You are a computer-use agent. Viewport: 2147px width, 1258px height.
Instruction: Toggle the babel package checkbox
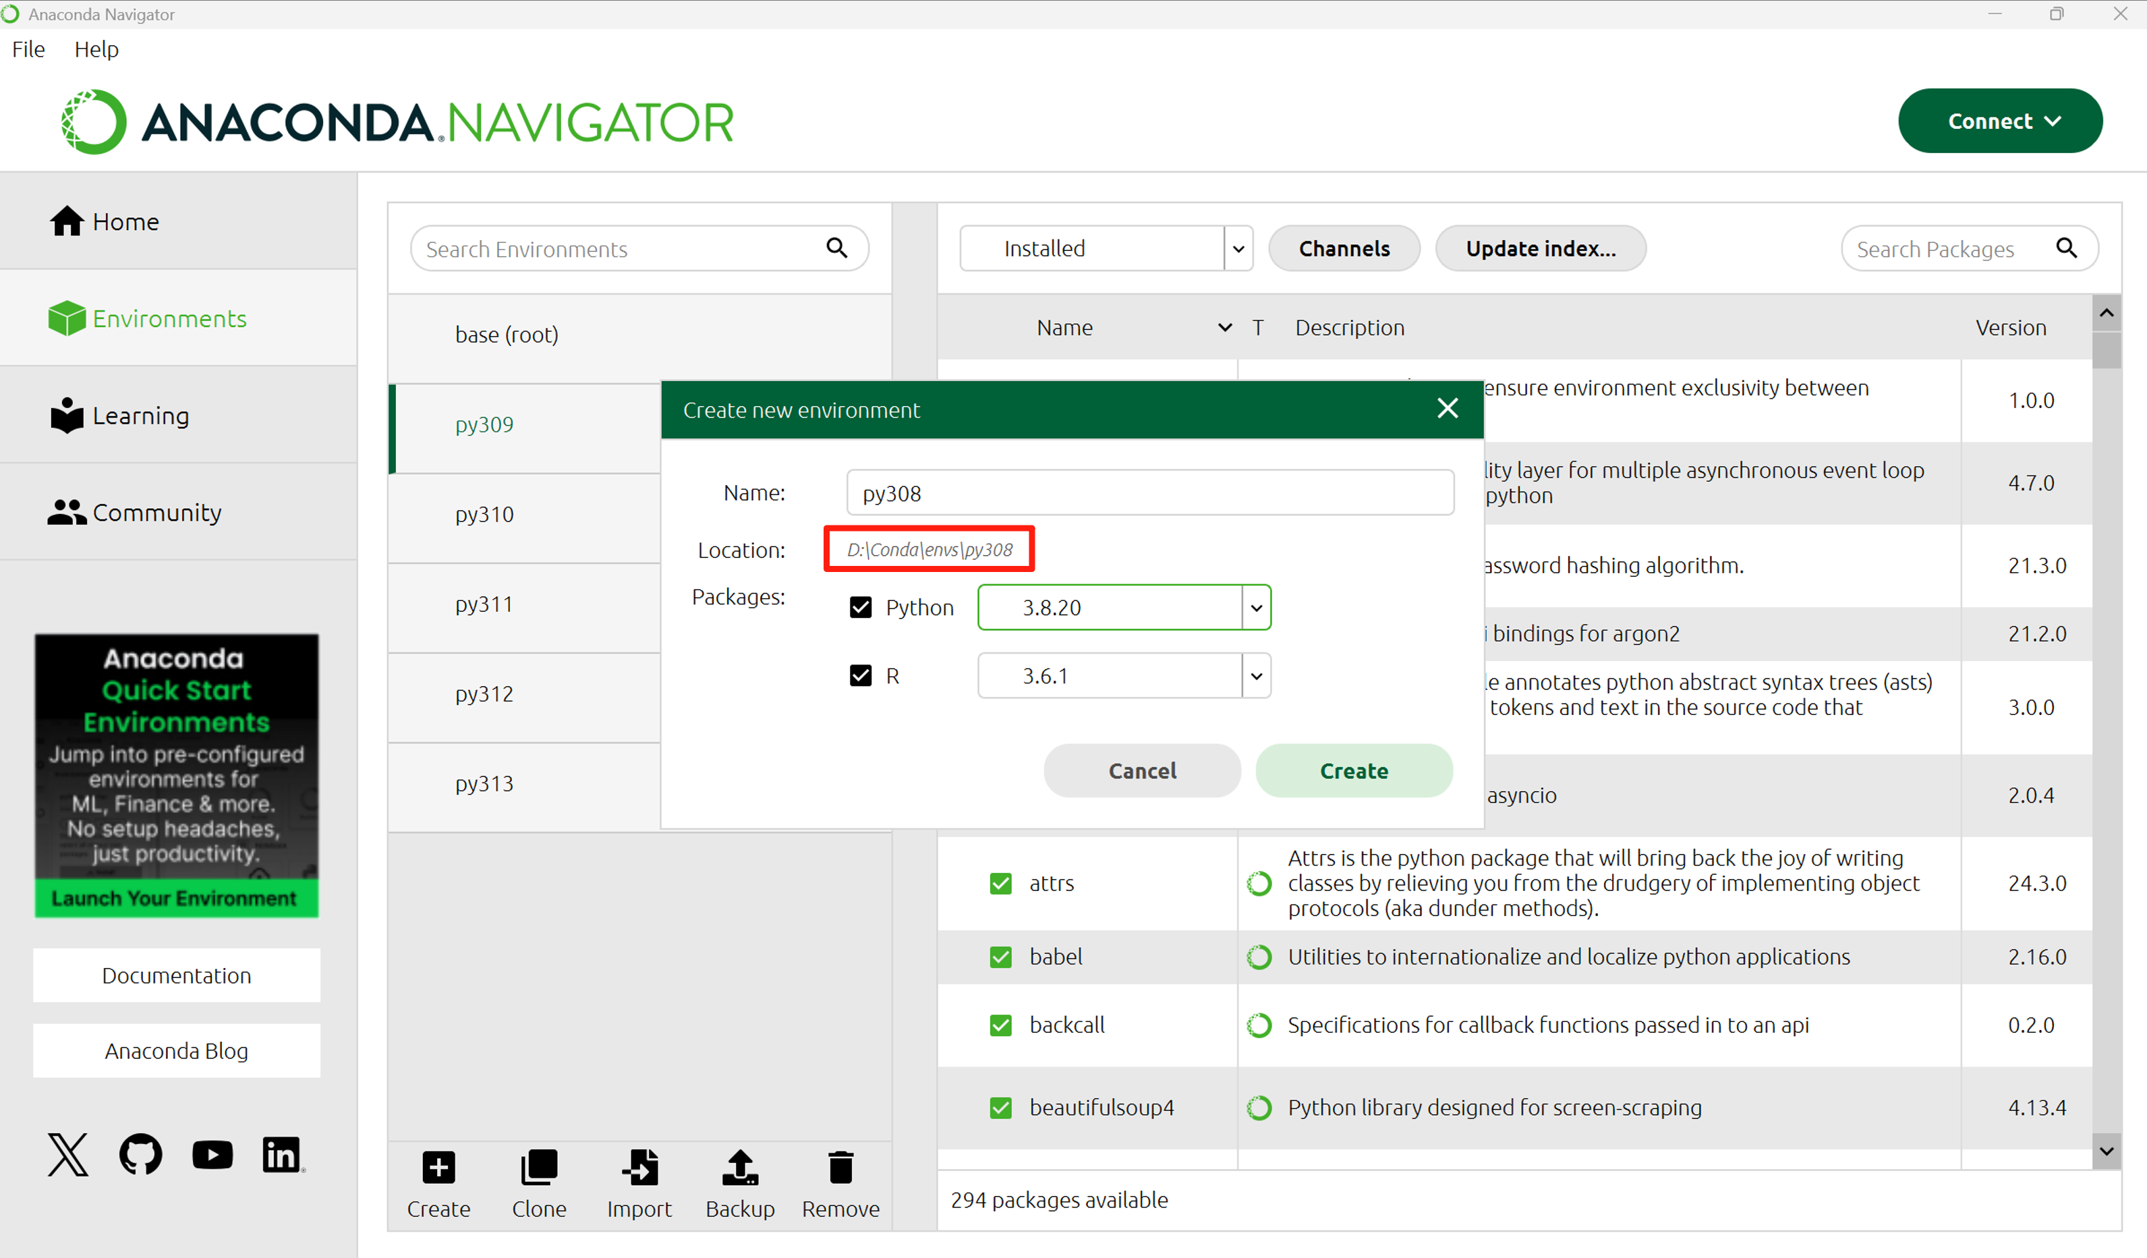(1001, 957)
